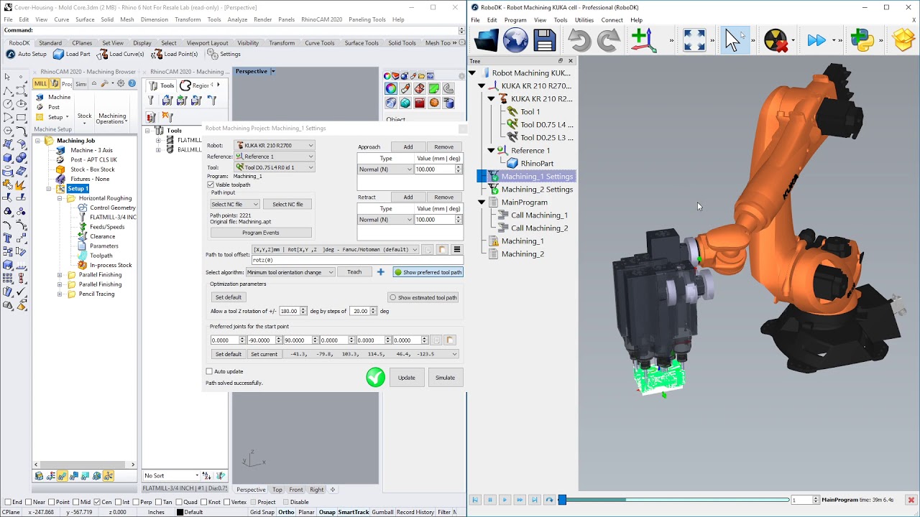The height and width of the screenshot is (517, 920).
Task: Open path to tool offset format dropdown
Action: pyautogui.click(x=335, y=250)
